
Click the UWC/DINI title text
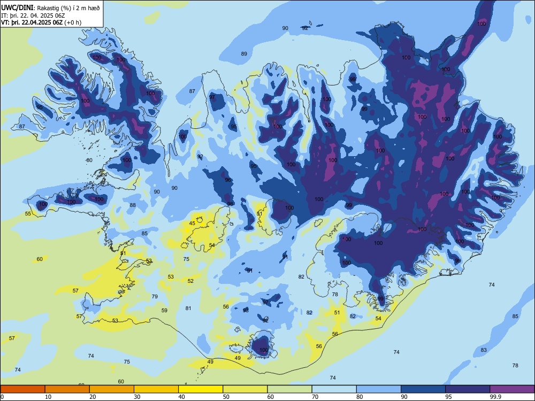(18, 8)
